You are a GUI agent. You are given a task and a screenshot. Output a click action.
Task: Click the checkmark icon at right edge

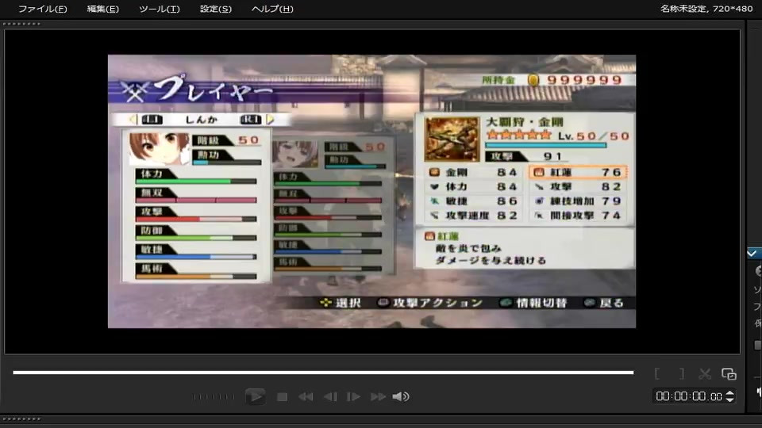point(752,254)
